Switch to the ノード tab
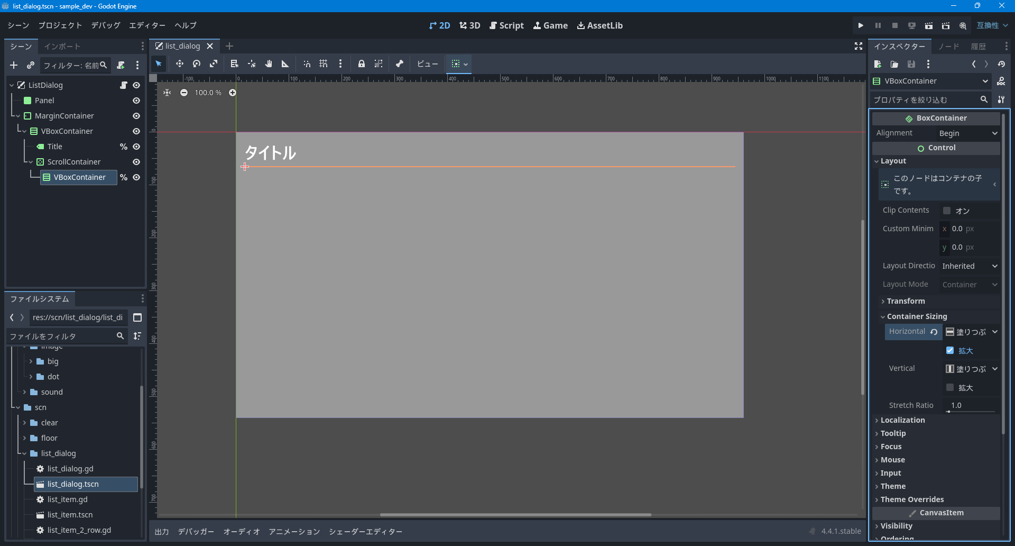 click(x=948, y=47)
